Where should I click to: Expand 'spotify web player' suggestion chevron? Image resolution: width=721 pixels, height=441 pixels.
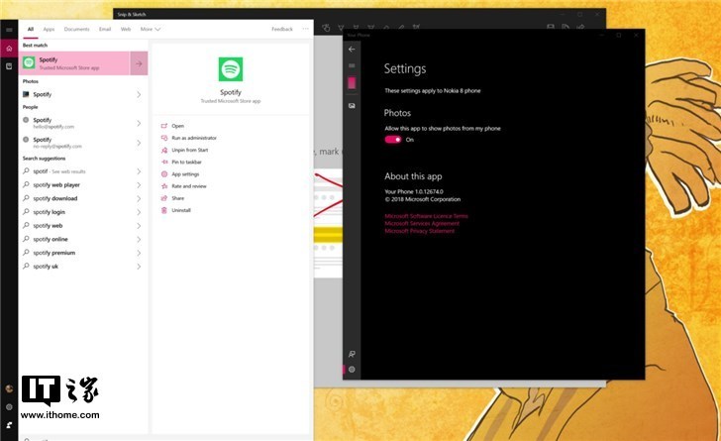point(139,185)
